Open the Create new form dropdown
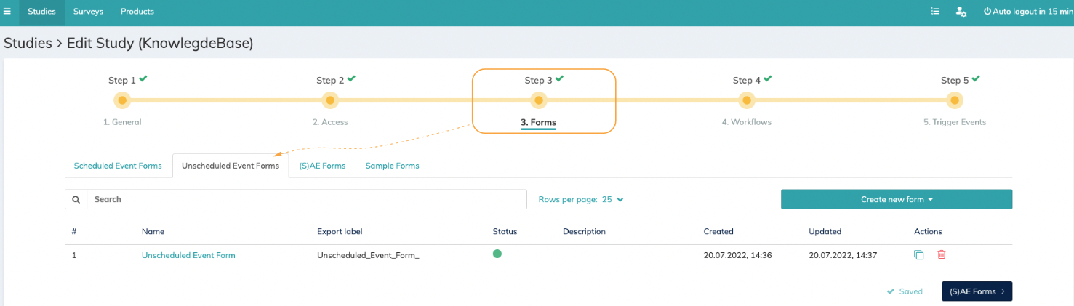1074x306 pixels. point(897,199)
